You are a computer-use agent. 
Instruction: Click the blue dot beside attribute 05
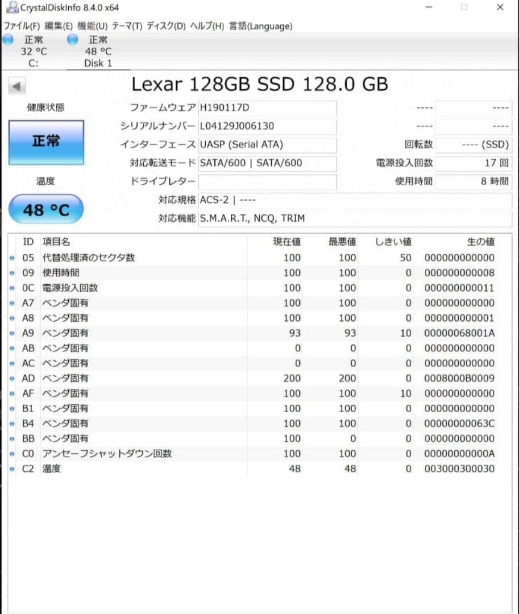click(x=12, y=258)
